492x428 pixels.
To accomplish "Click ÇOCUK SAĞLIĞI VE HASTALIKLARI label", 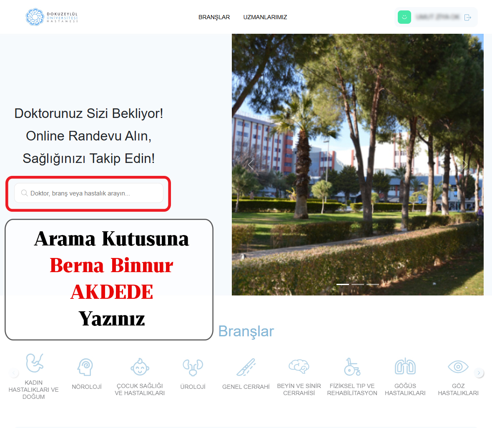I will pyautogui.click(x=140, y=389).
